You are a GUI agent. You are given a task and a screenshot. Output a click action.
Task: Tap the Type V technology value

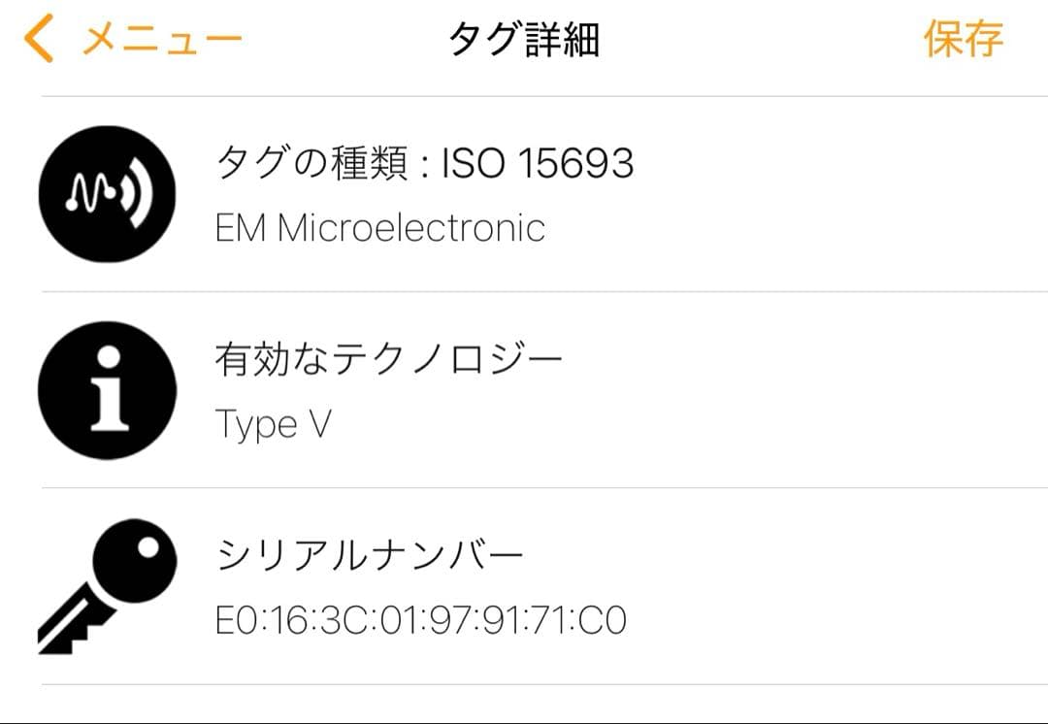273,424
